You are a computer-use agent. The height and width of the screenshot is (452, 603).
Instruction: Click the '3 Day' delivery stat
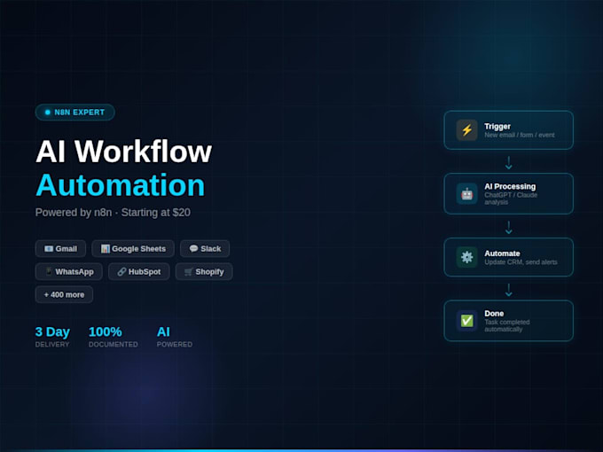point(52,331)
